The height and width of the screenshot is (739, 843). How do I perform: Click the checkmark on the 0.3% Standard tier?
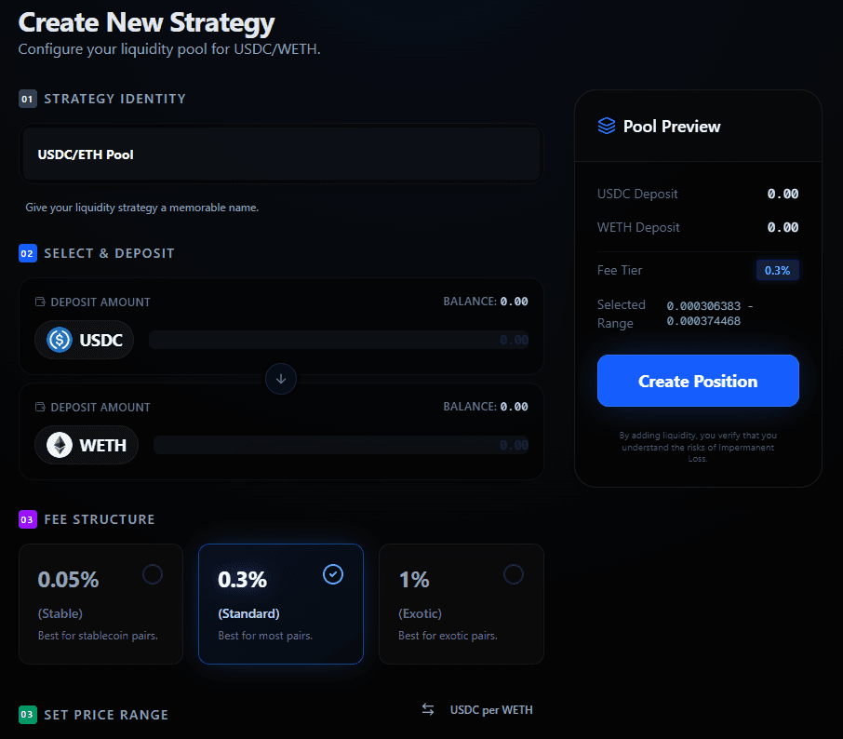(333, 574)
